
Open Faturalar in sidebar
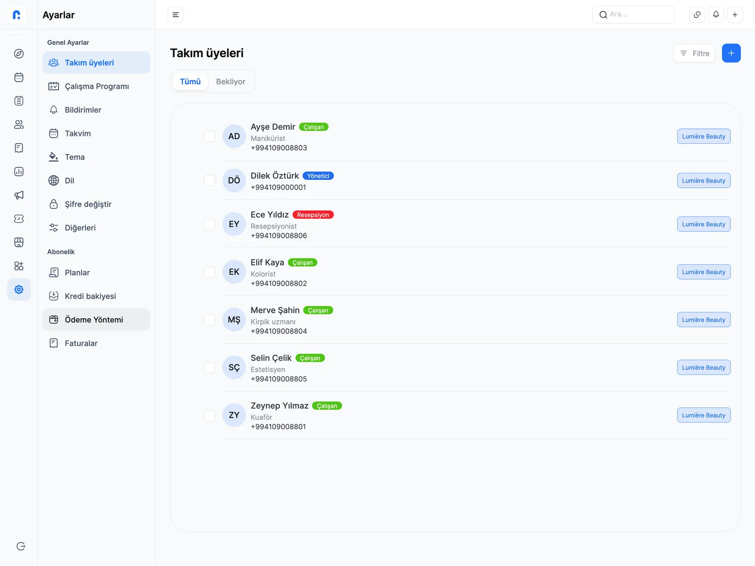(x=96, y=343)
